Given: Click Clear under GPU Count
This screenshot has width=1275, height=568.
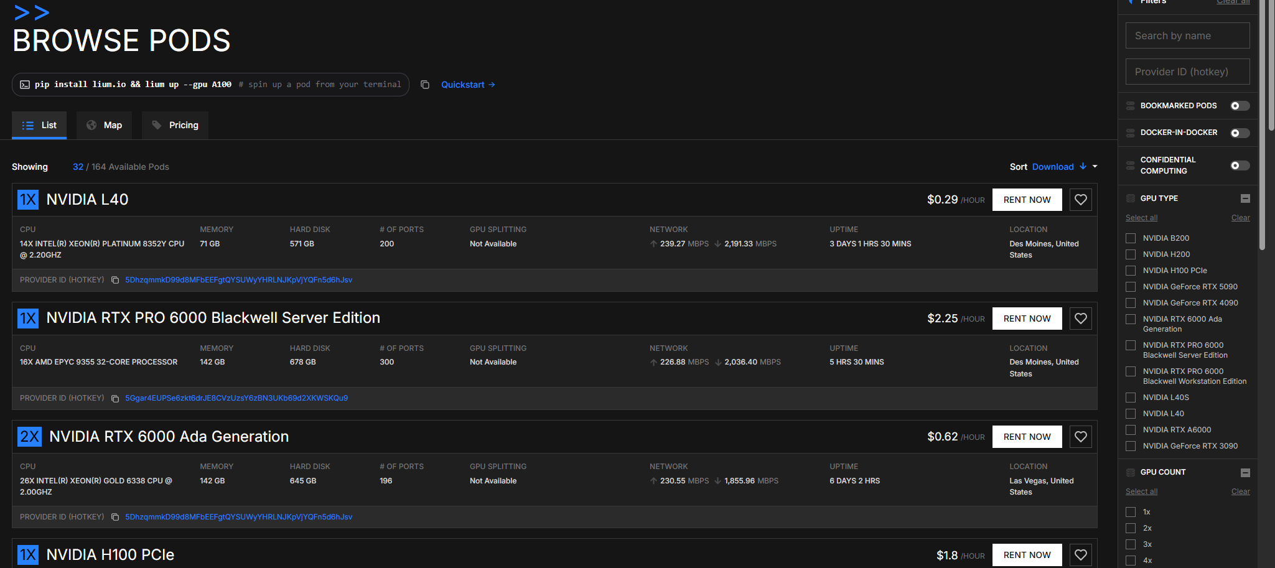Looking at the screenshot, I should coord(1240,491).
